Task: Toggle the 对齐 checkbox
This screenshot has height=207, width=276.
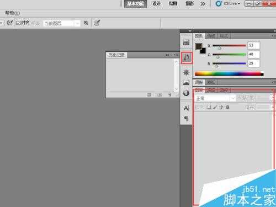Action: click(x=18, y=23)
